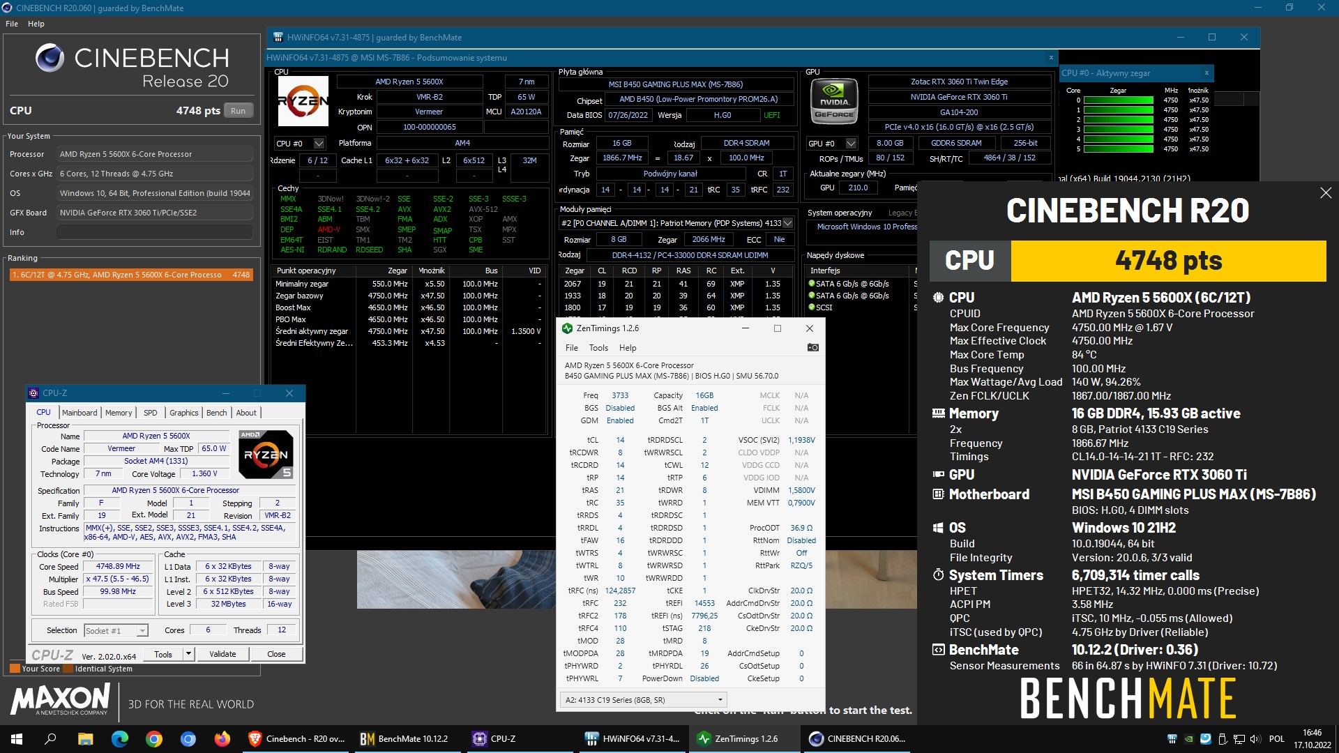The height and width of the screenshot is (753, 1339).
Task: Click the Run button for the CPU test
Action: point(239,111)
